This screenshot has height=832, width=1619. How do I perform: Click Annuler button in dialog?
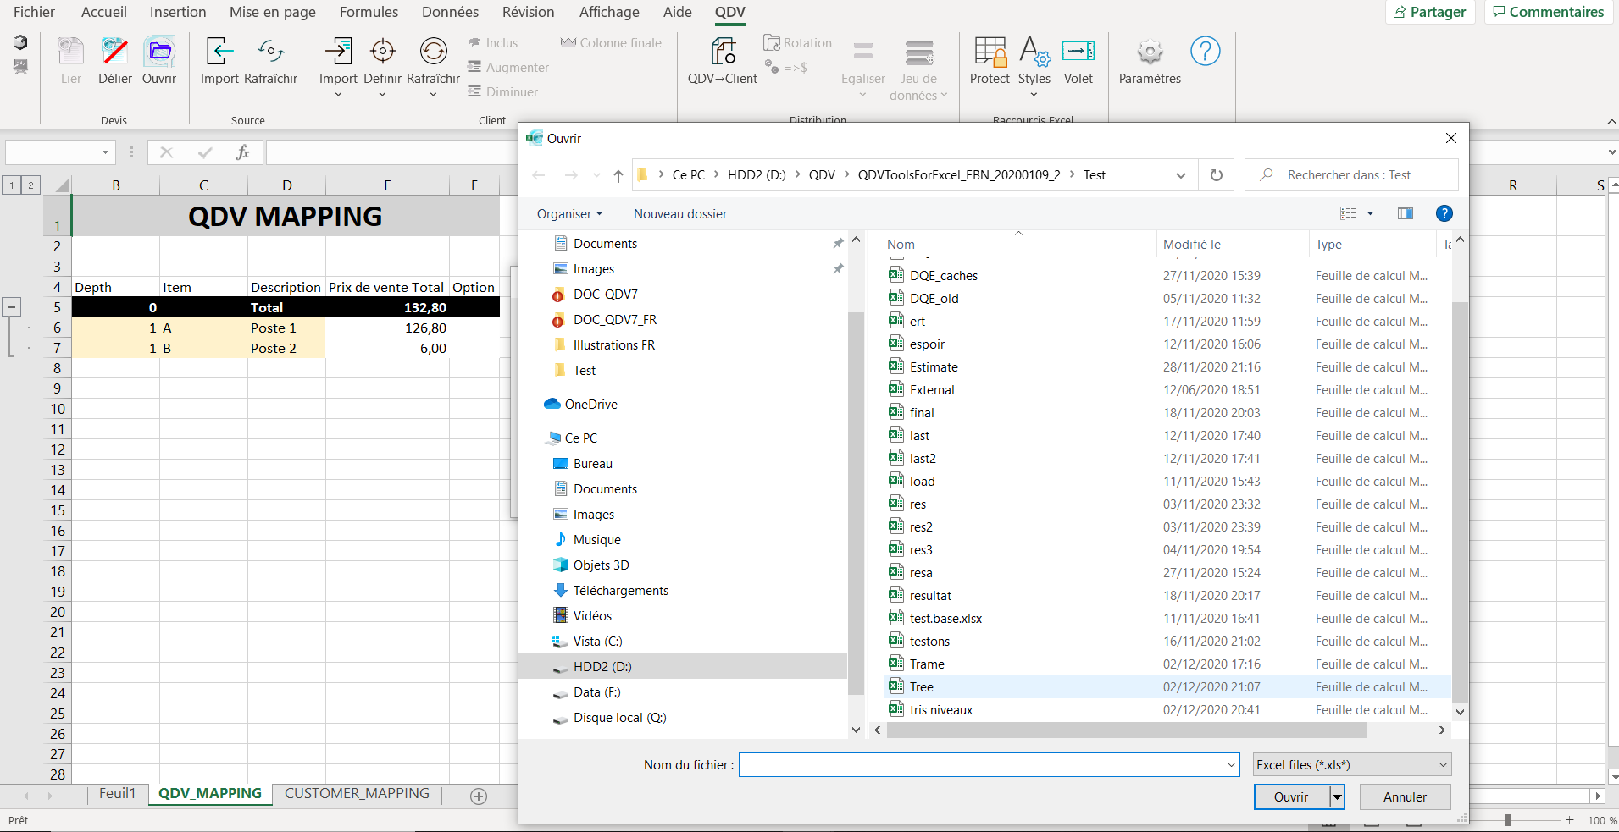(1405, 796)
